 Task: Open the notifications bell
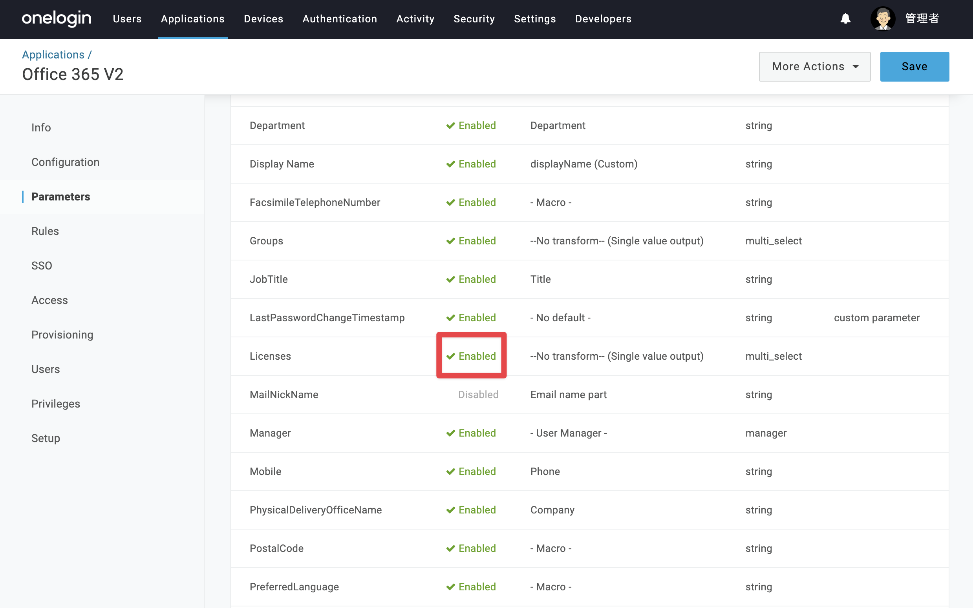(x=845, y=19)
